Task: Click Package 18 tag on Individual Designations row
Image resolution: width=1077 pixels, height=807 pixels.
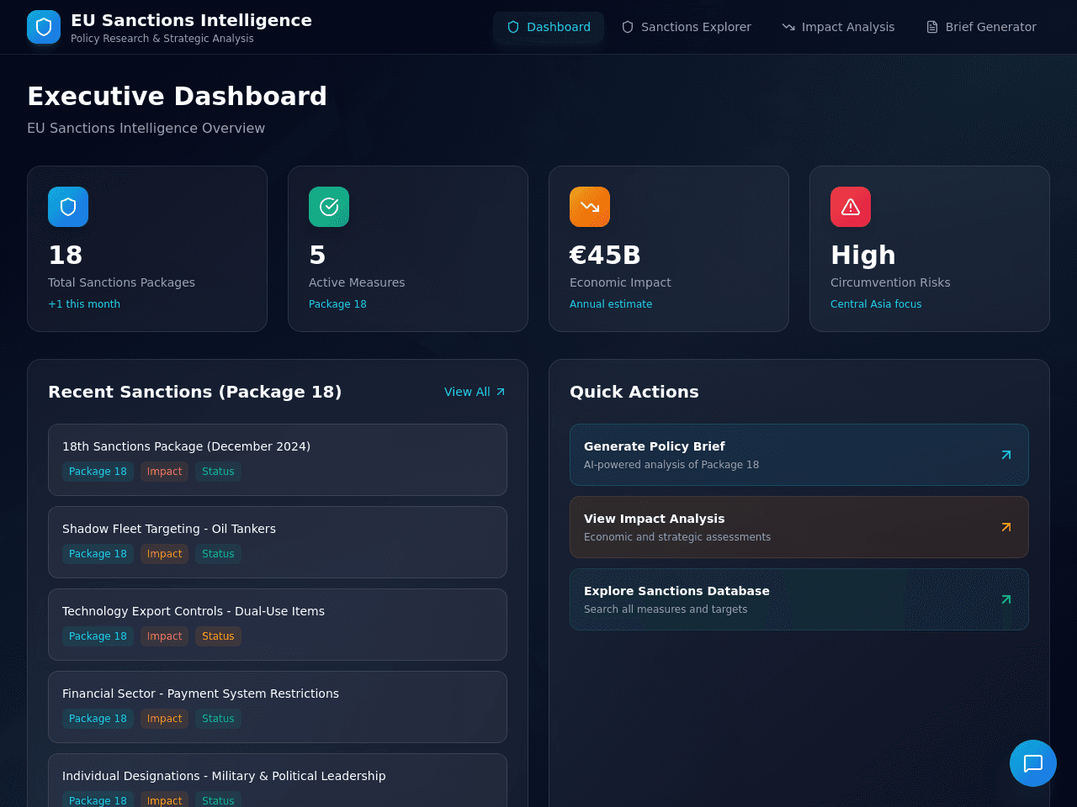Action: [98, 800]
